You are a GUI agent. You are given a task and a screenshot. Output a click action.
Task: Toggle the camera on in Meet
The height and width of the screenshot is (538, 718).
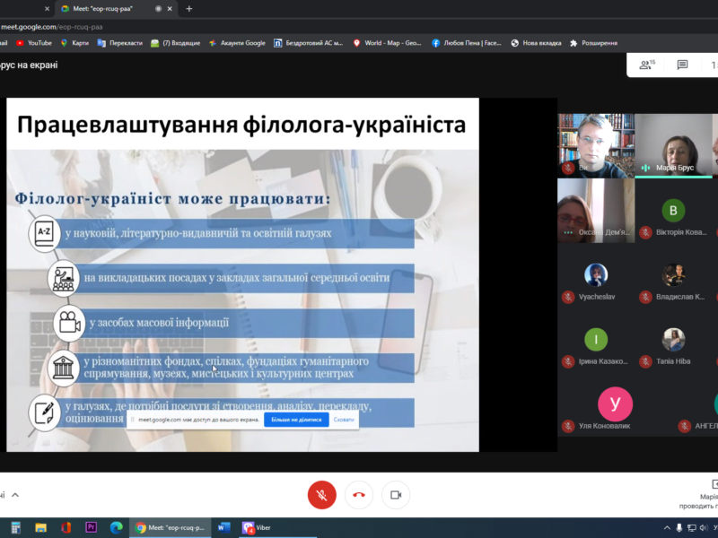click(x=395, y=494)
